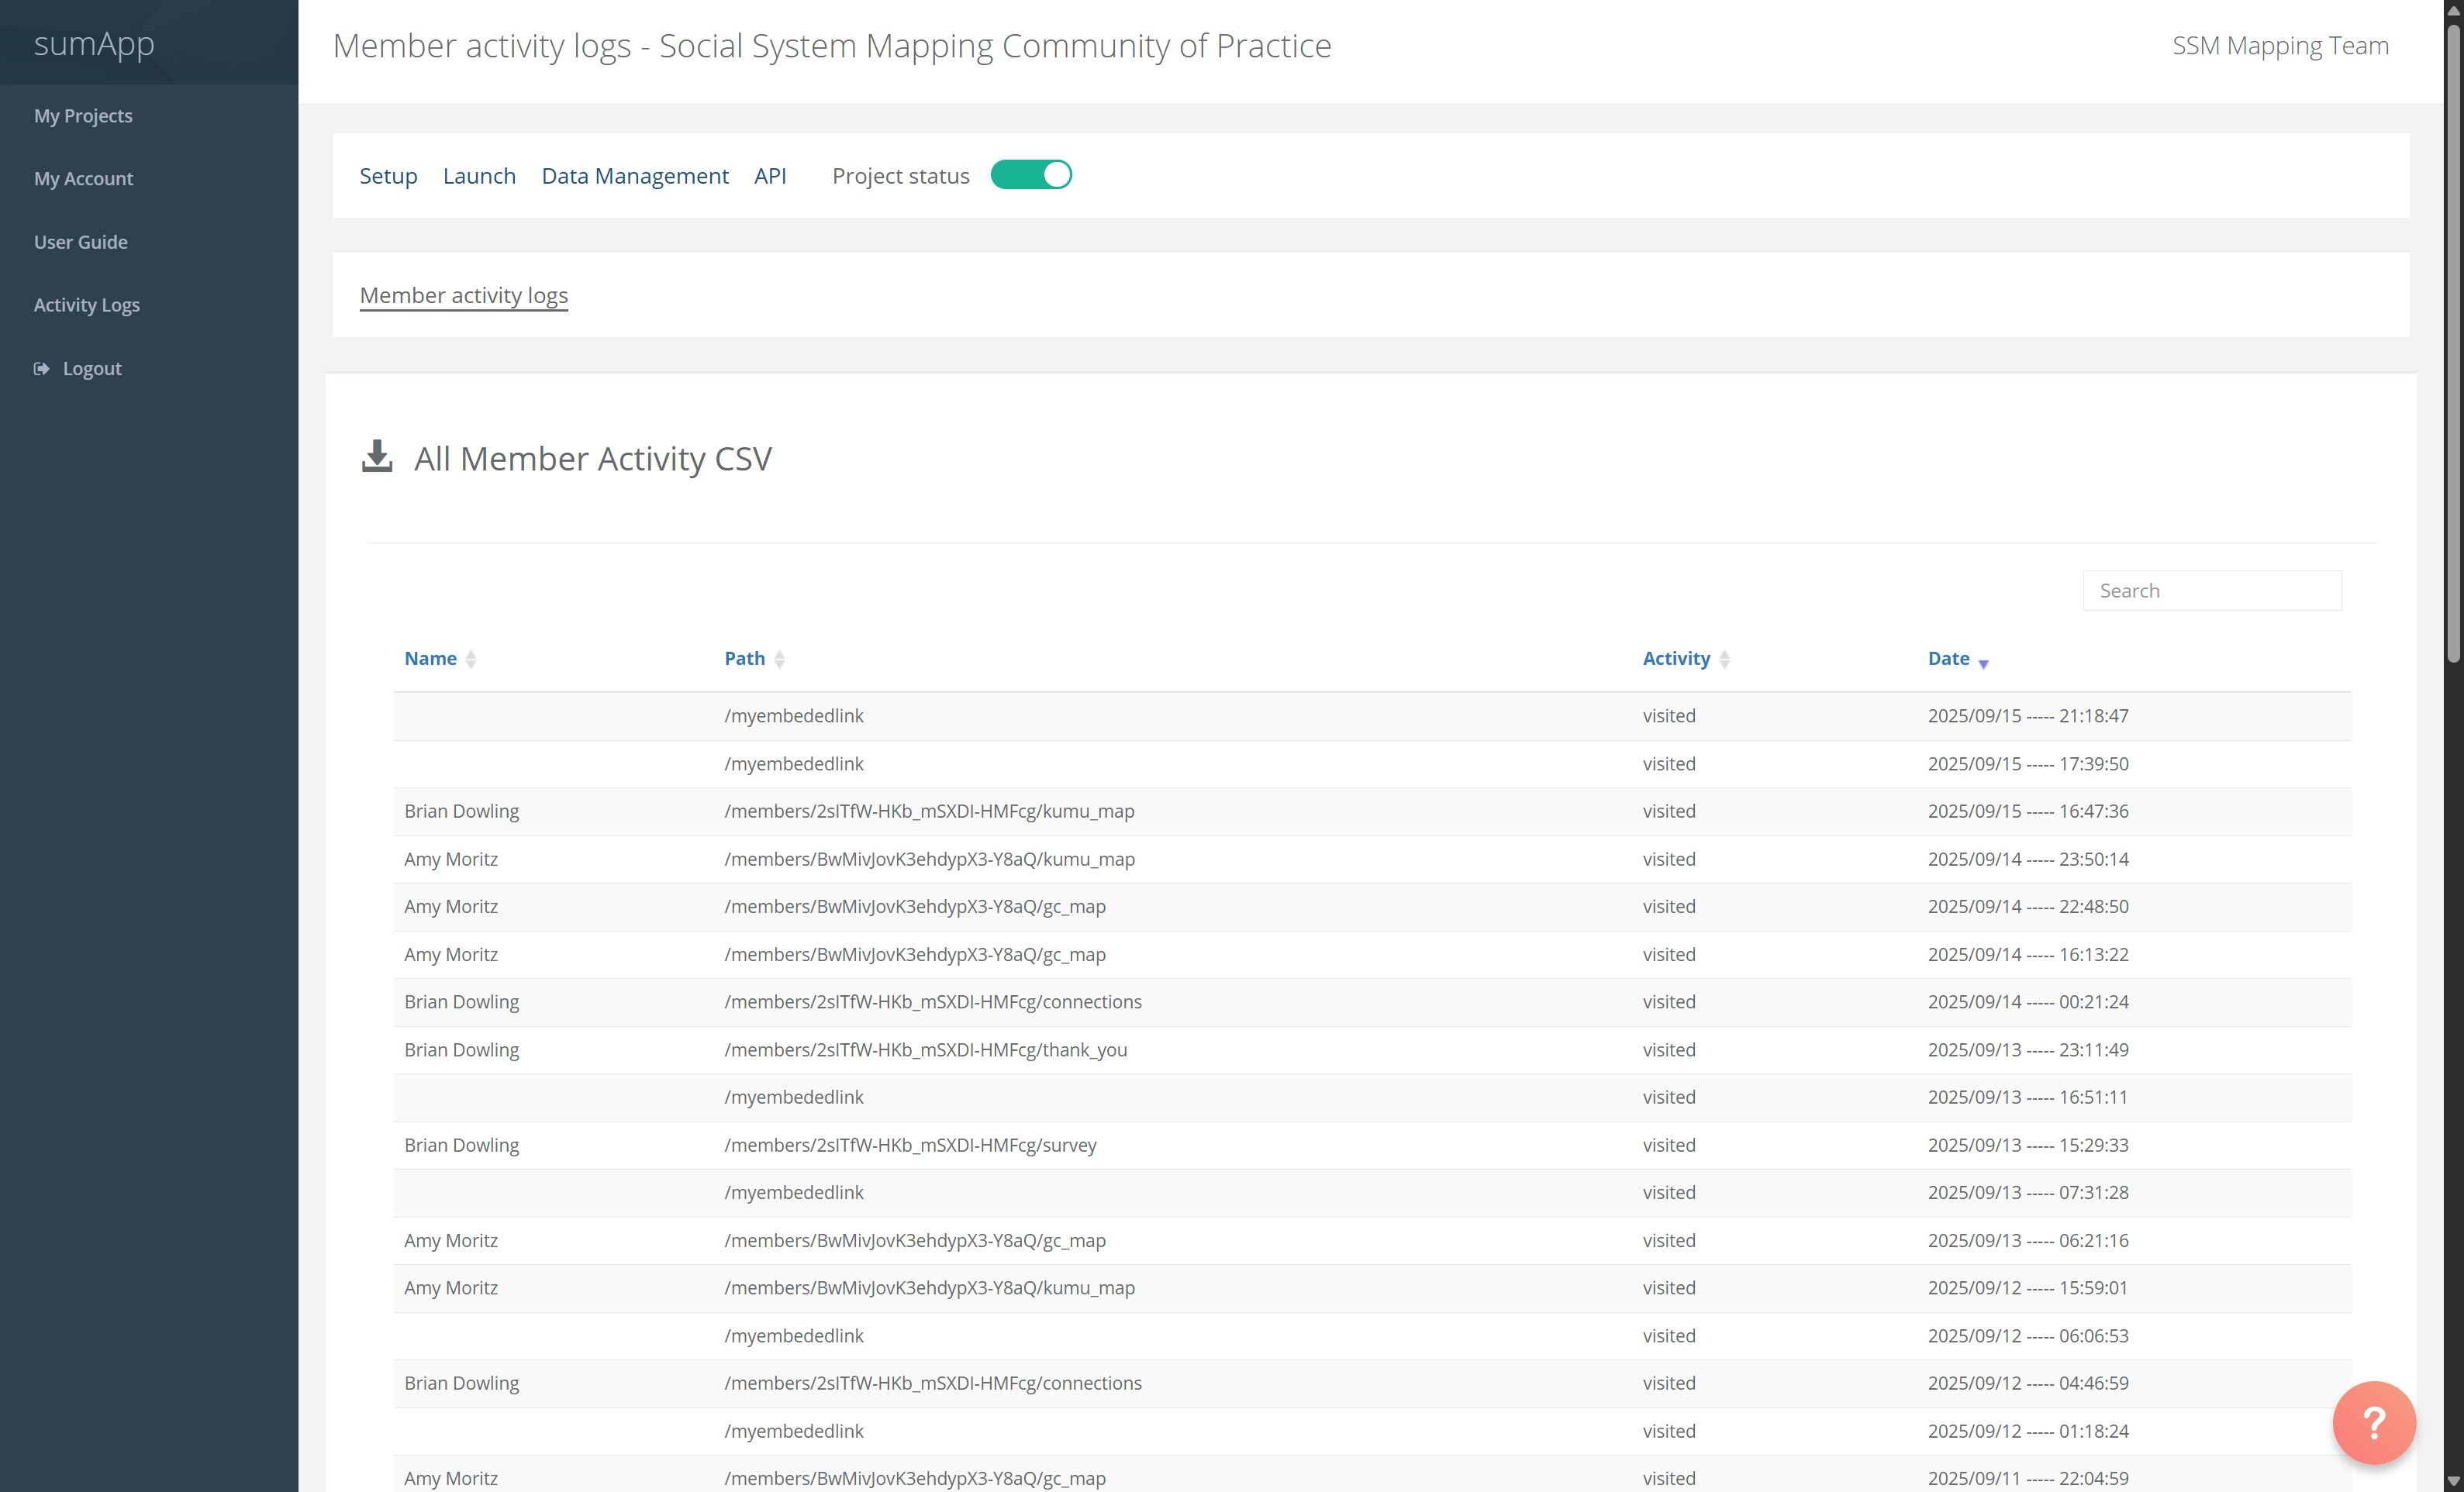Click the Member activity logs link
Image resolution: width=2464 pixels, height=1492 pixels.
(x=463, y=295)
